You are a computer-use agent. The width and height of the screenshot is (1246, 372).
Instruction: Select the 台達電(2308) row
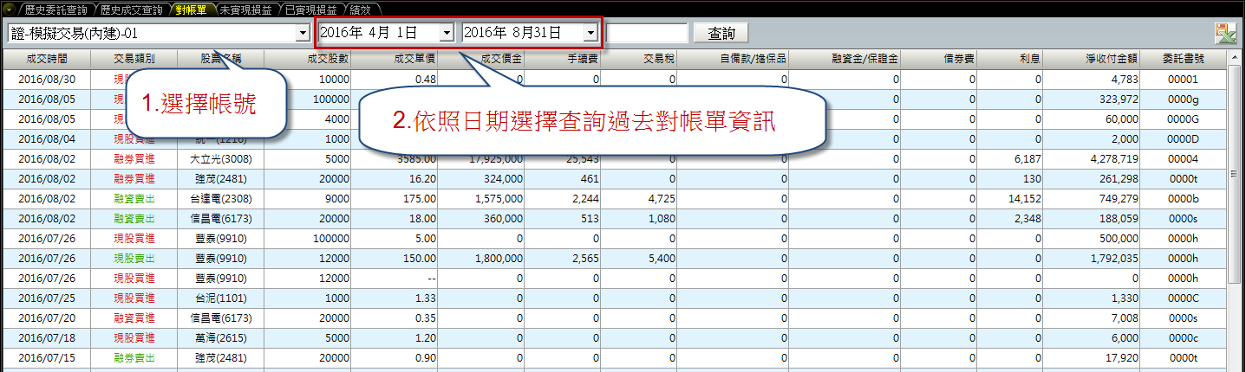click(x=220, y=199)
